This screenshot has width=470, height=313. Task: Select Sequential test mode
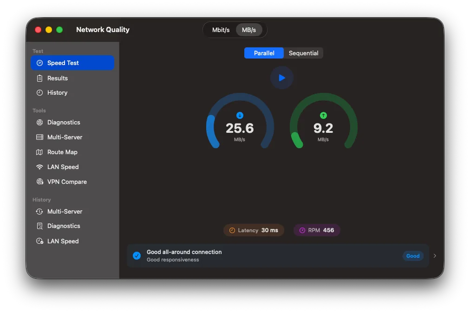click(x=303, y=53)
